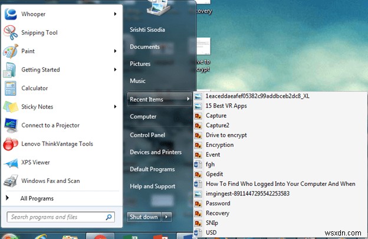Image resolution: width=368 pixels, height=239 pixels.
Task: Open Lenovo ThinkVantage Tools icon
Action: click(11, 143)
